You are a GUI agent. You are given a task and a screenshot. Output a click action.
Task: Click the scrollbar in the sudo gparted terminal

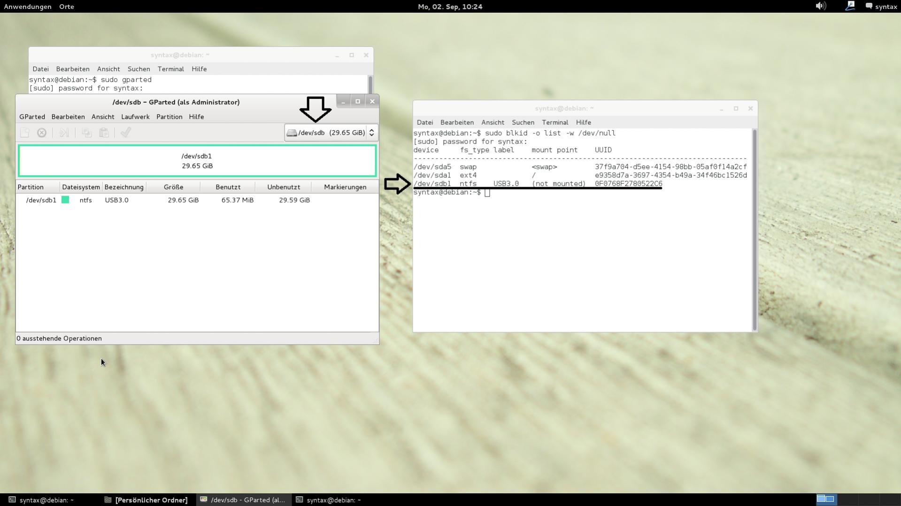(370, 84)
